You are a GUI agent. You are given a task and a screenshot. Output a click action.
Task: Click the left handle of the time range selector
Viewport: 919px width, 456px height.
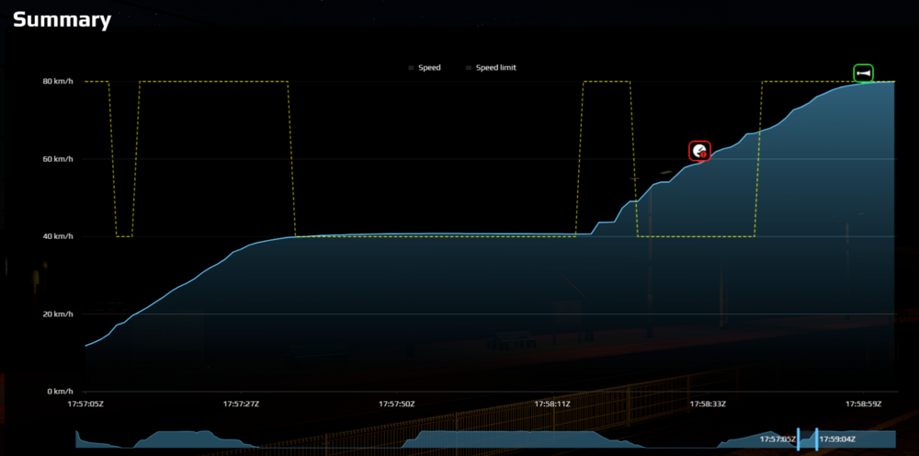click(798, 439)
